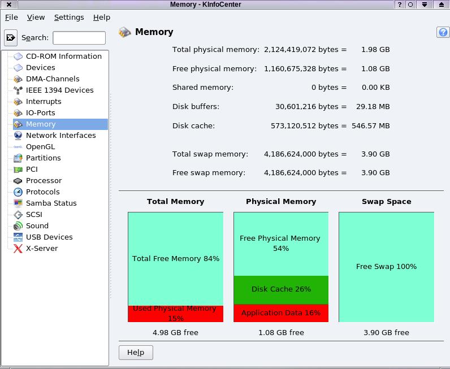Select USB Devices in the list

point(49,237)
